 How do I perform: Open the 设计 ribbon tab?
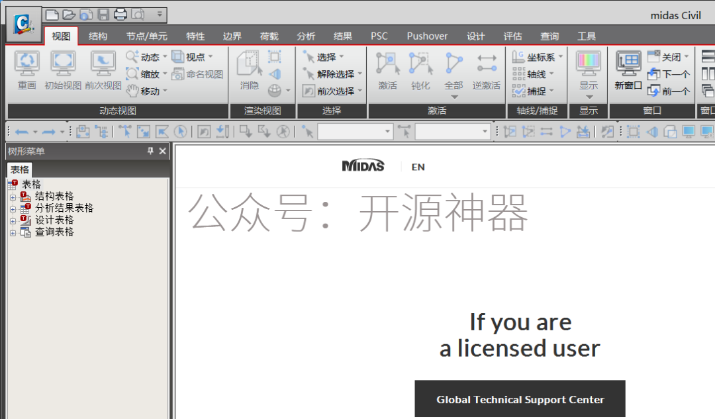[x=475, y=36]
